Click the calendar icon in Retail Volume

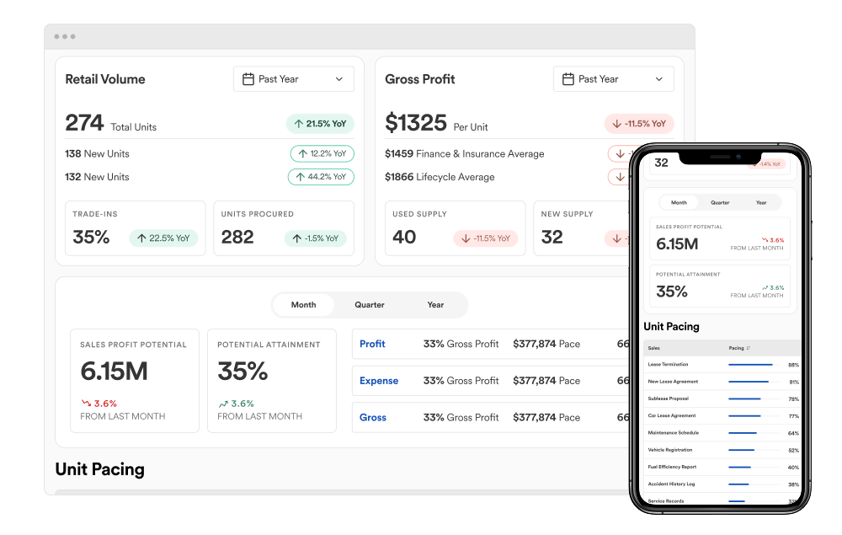coord(248,79)
